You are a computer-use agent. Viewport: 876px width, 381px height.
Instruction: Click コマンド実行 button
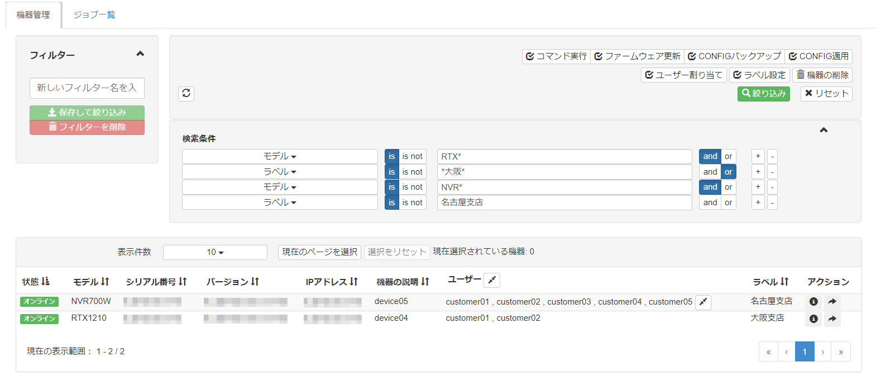556,56
